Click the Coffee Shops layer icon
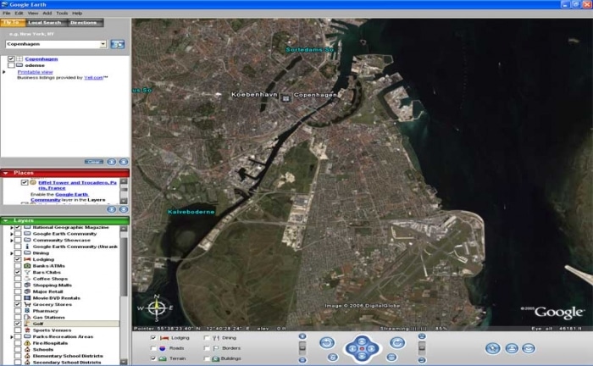593x366 pixels. (28, 279)
